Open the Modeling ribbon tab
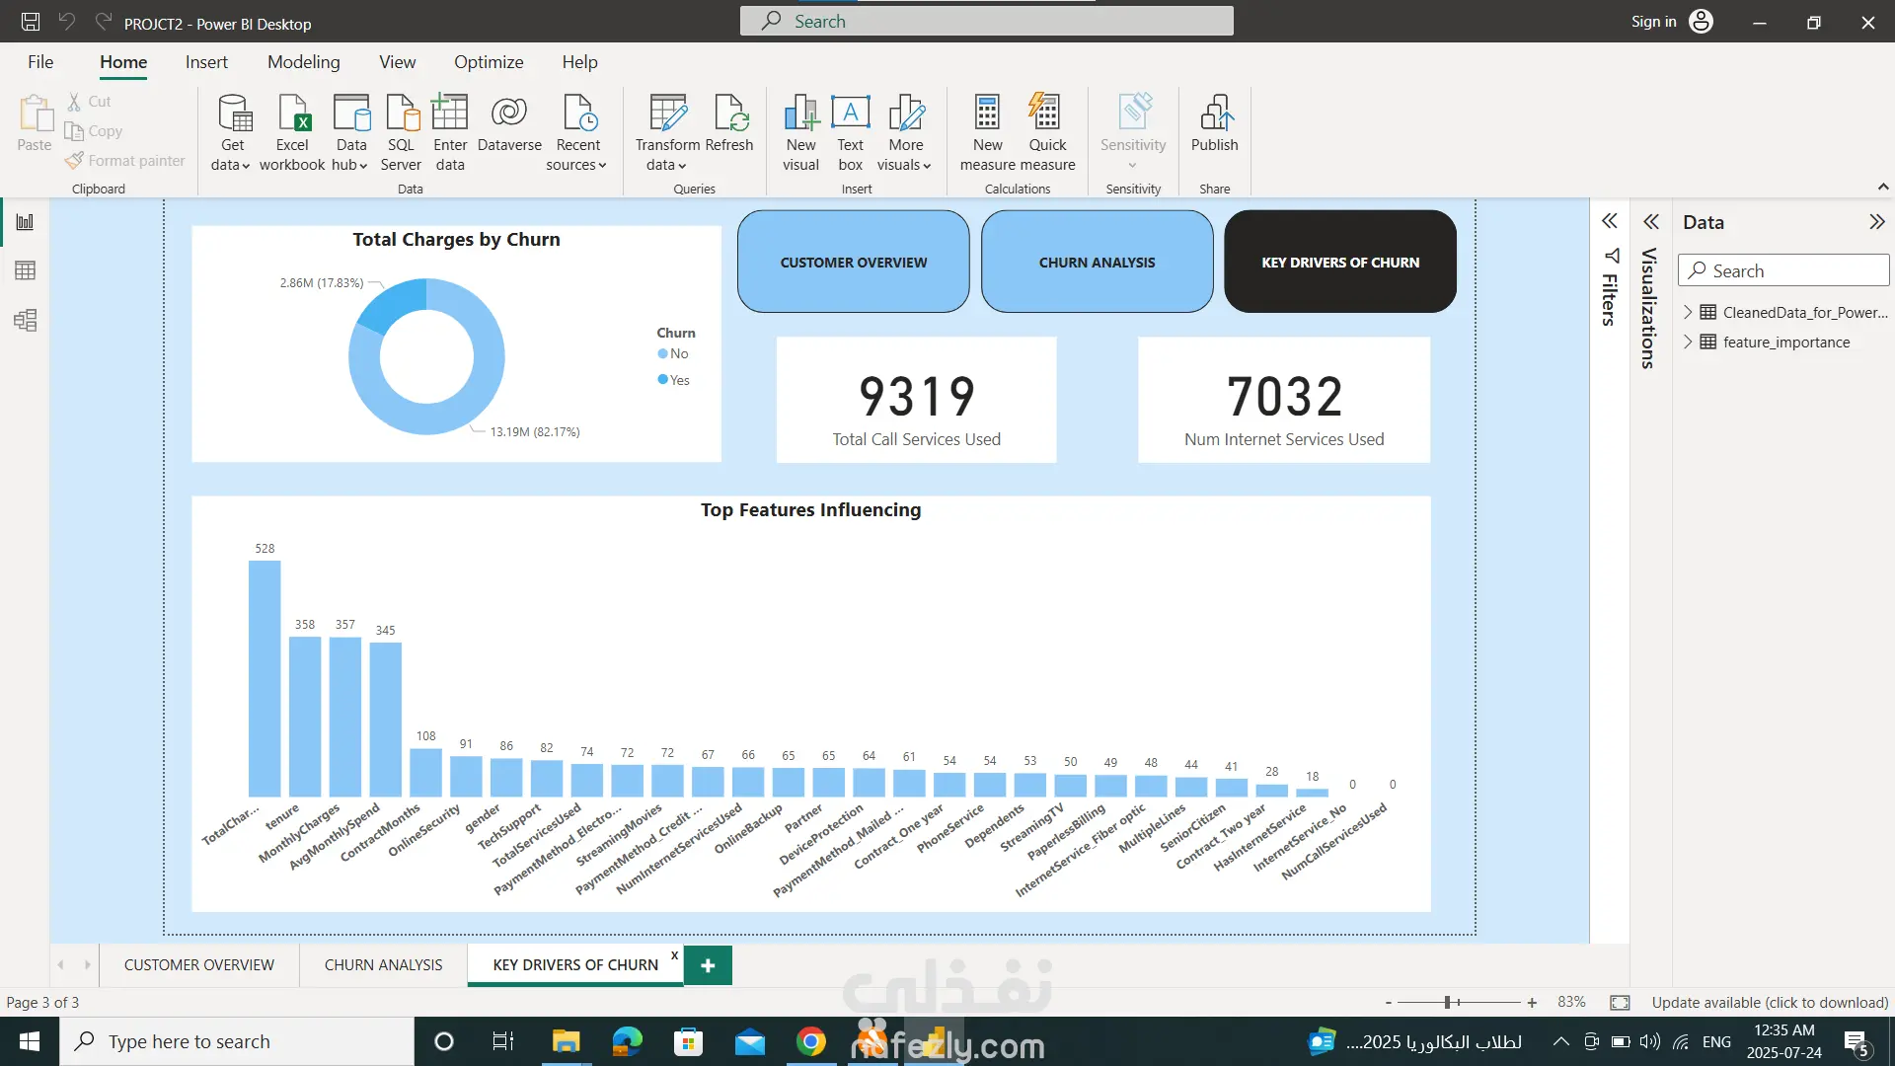The image size is (1895, 1066). pyautogui.click(x=303, y=62)
